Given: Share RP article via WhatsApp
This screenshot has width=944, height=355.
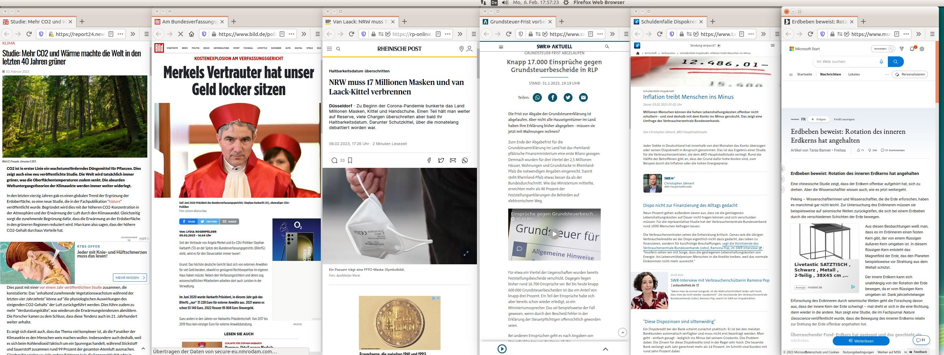Looking at the screenshot, I should click(465, 160).
